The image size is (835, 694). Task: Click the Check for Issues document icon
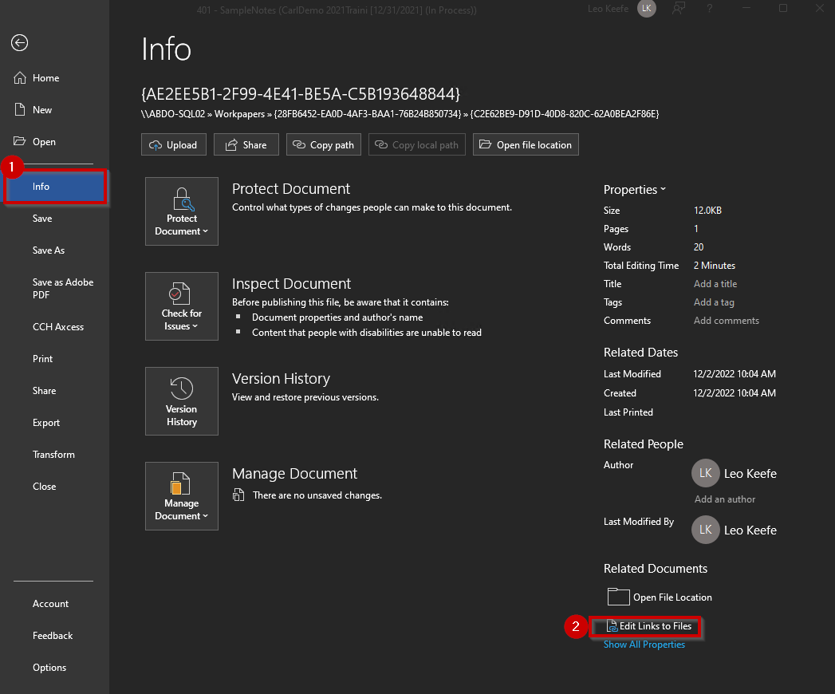[180, 294]
